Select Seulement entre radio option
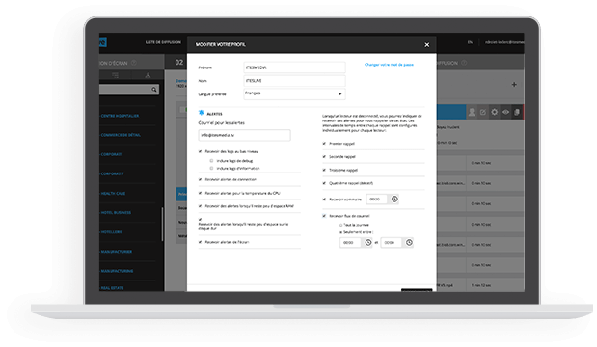This screenshot has width=597, height=347. (340, 232)
